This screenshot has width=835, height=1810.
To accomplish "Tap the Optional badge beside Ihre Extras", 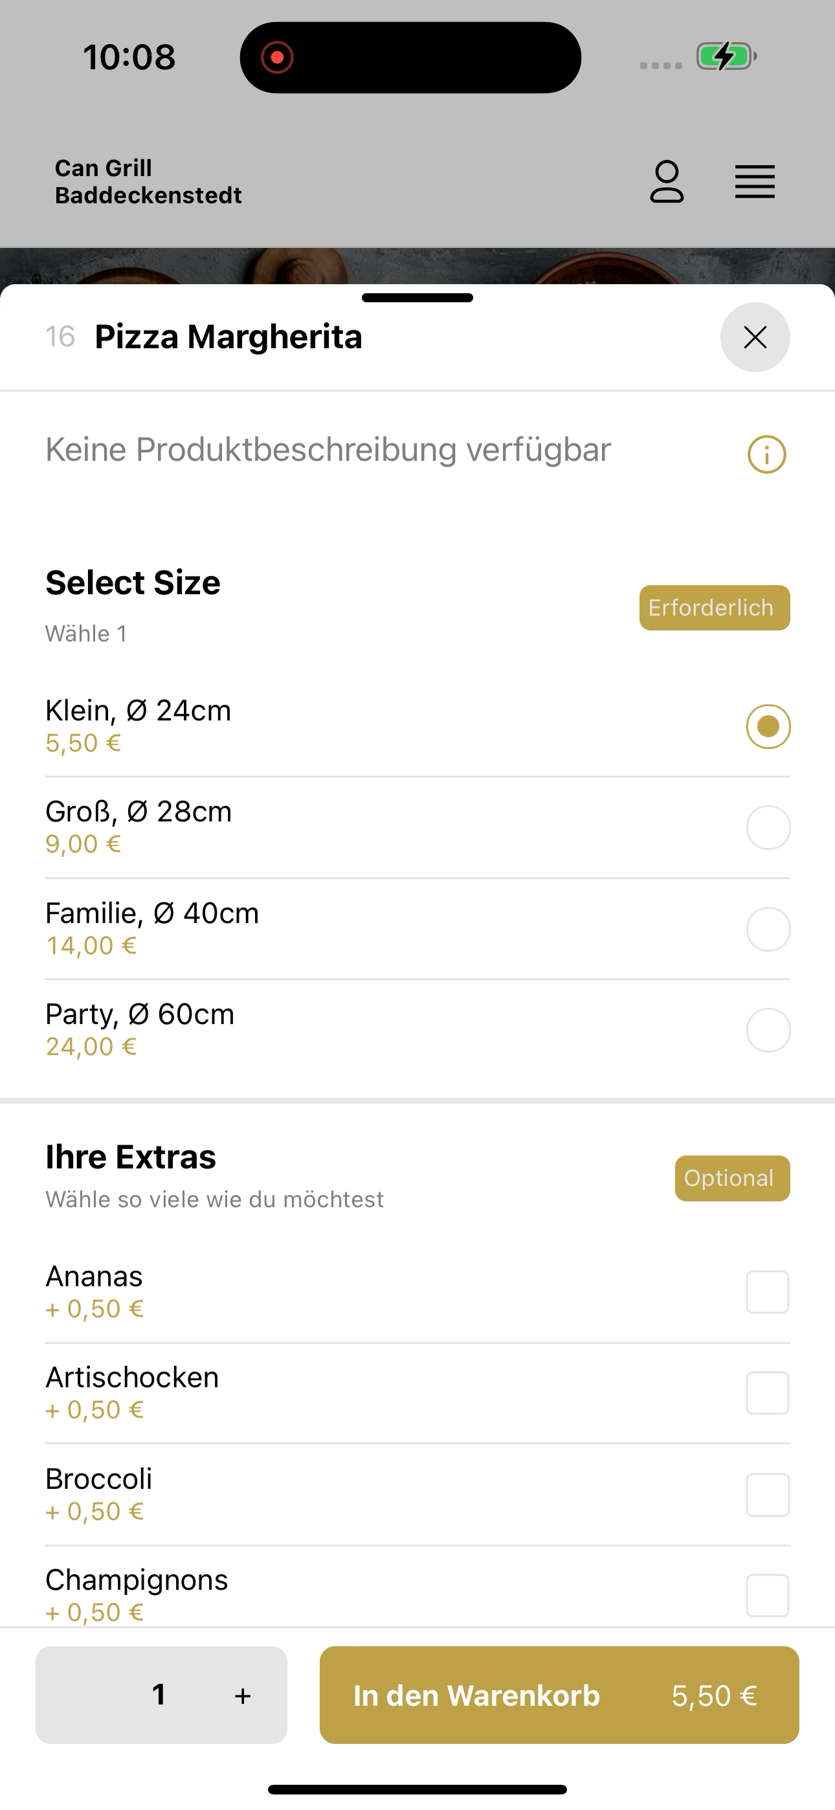I will pyautogui.click(x=732, y=1178).
